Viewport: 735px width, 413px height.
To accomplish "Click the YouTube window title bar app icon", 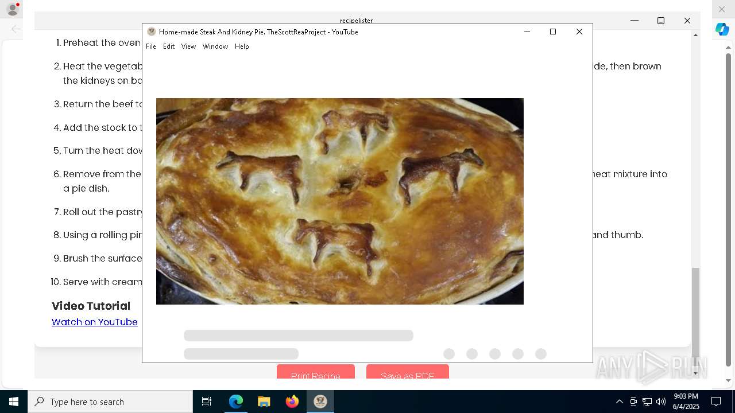I will coord(152,32).
